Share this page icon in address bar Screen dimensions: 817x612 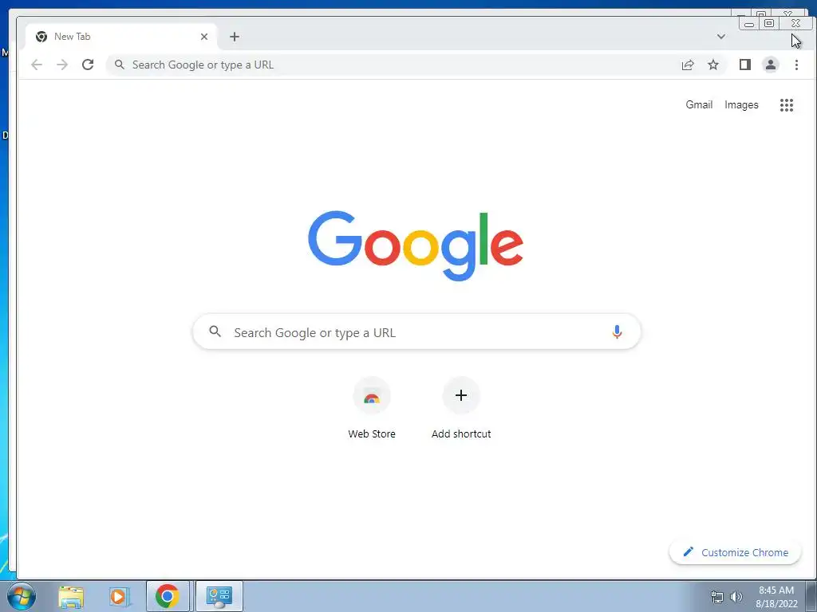(688, 65)
